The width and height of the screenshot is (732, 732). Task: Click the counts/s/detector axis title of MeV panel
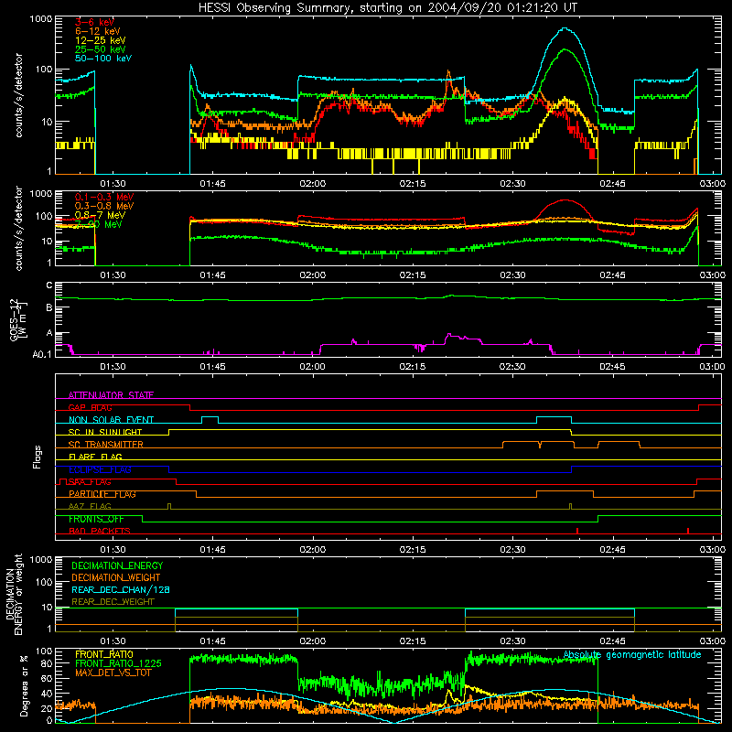tap(18, 228)
